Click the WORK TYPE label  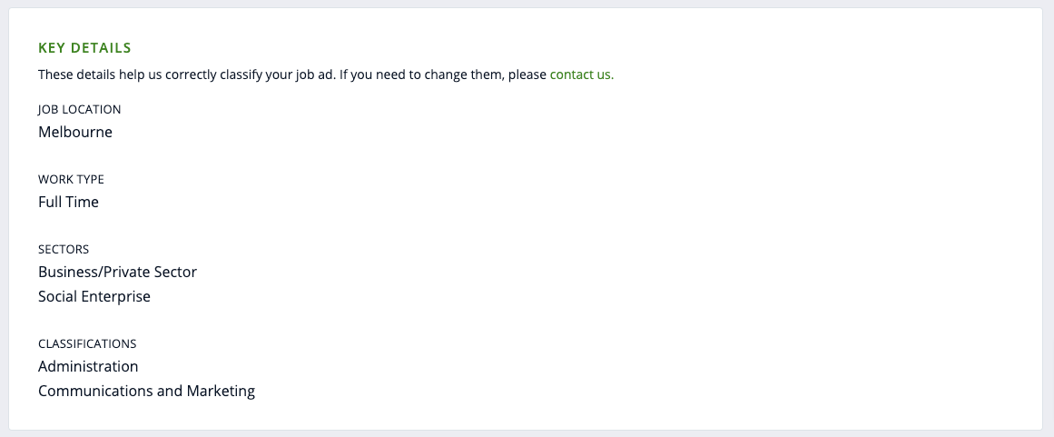[x=71, y=179]
